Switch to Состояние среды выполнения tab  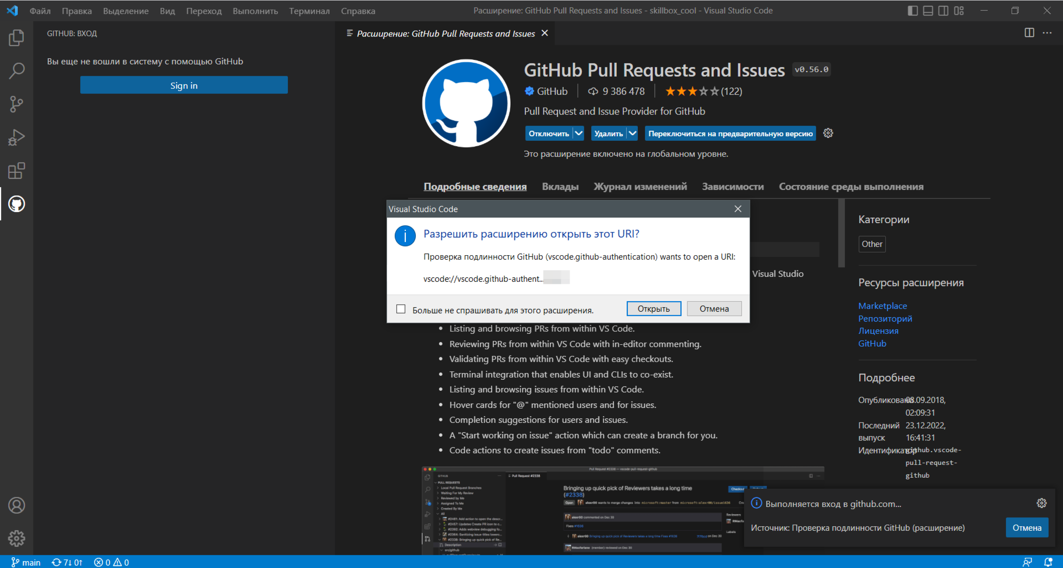coord(851,187)
